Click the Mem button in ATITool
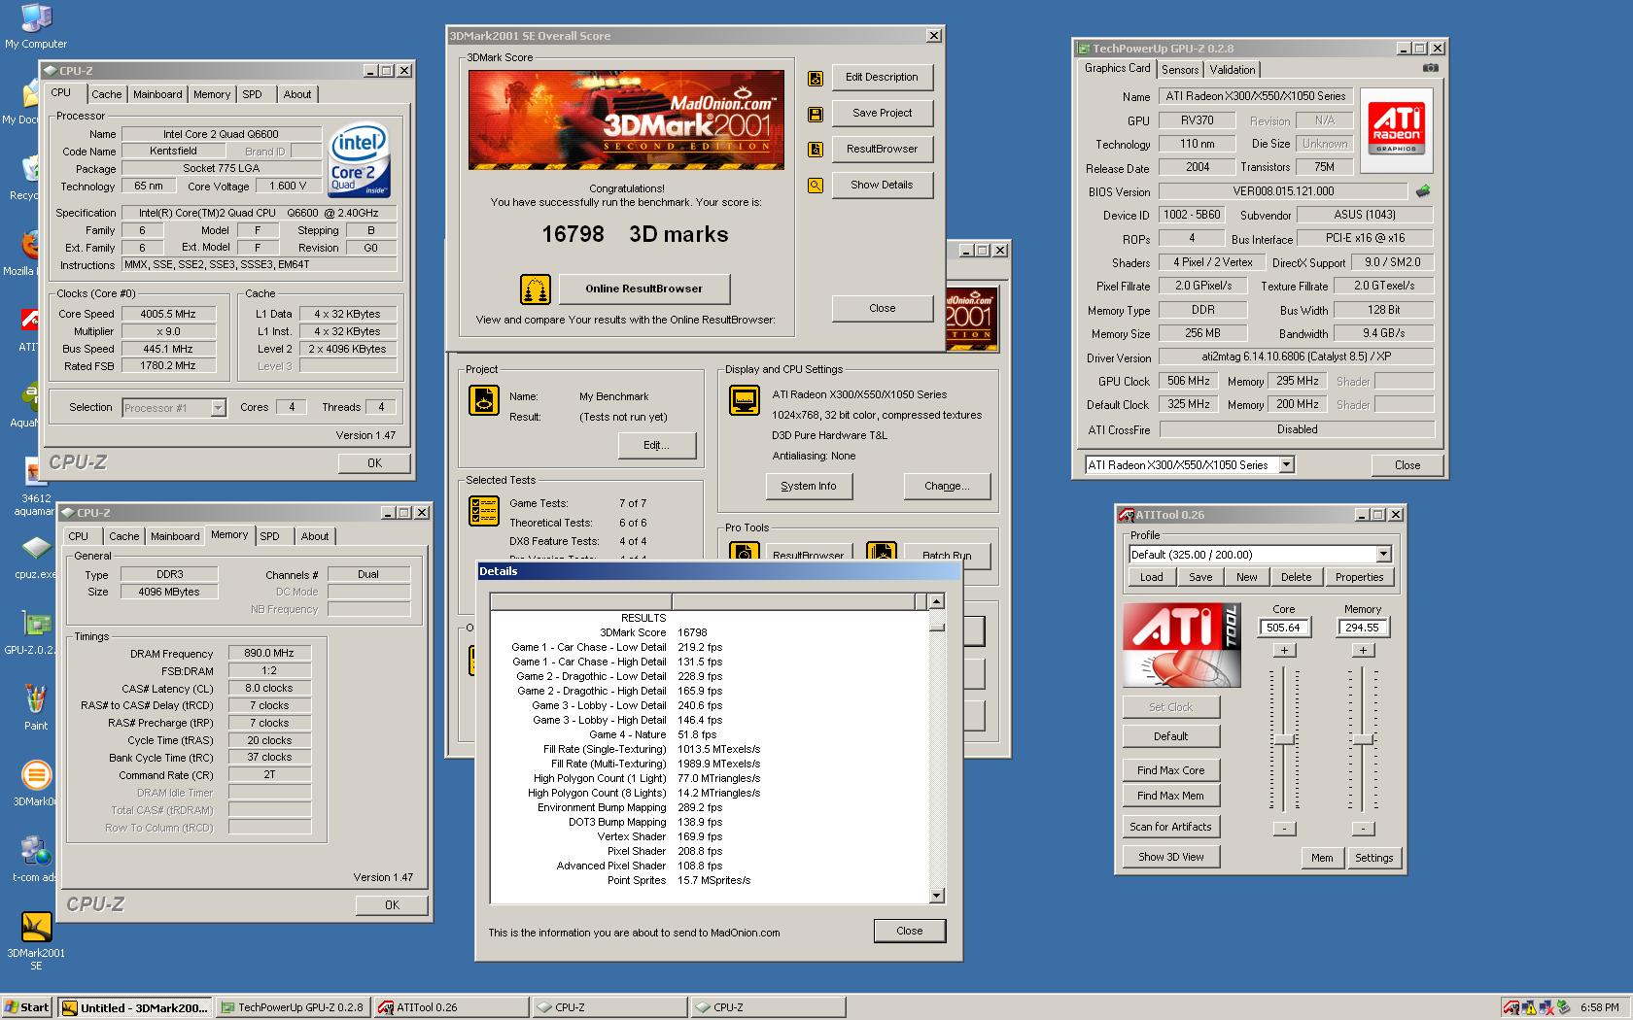This screenshot has width=1633, height=1020. [x=1322, y=858]
